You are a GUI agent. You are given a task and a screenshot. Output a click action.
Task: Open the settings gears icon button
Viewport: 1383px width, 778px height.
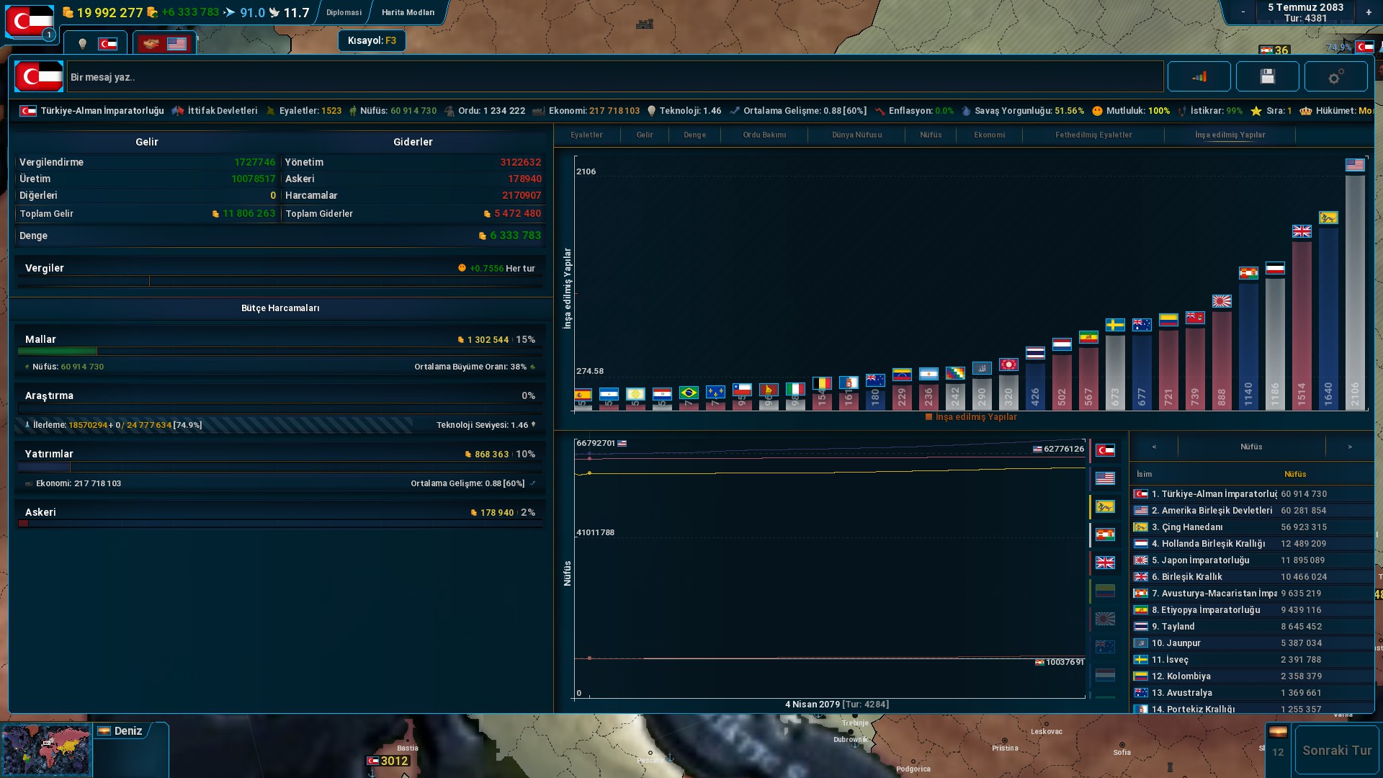(1335, 76)
